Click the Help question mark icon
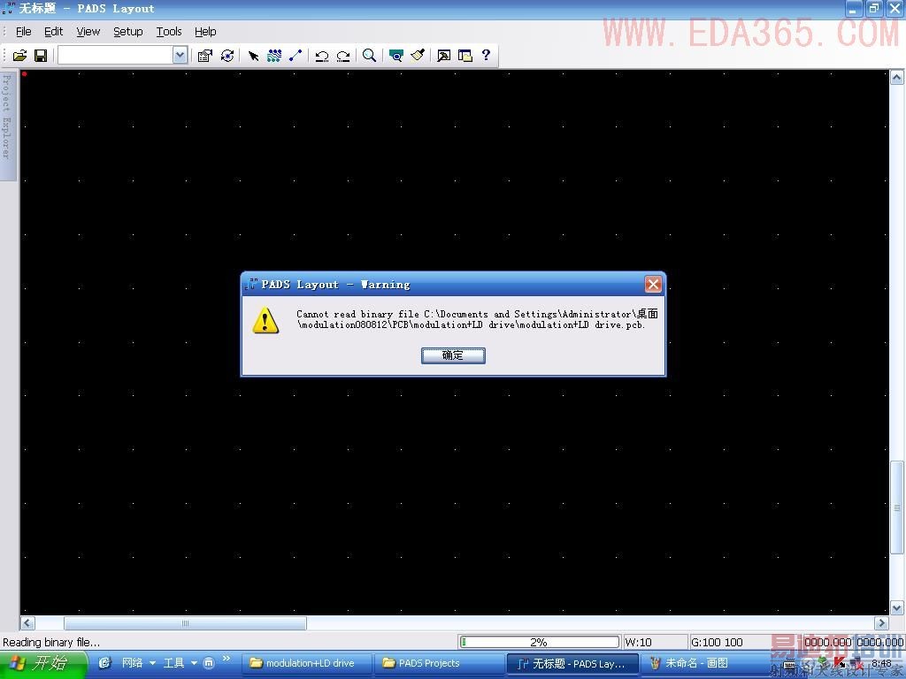The width and height of the screenshot is (906, 679). (486, 55)
